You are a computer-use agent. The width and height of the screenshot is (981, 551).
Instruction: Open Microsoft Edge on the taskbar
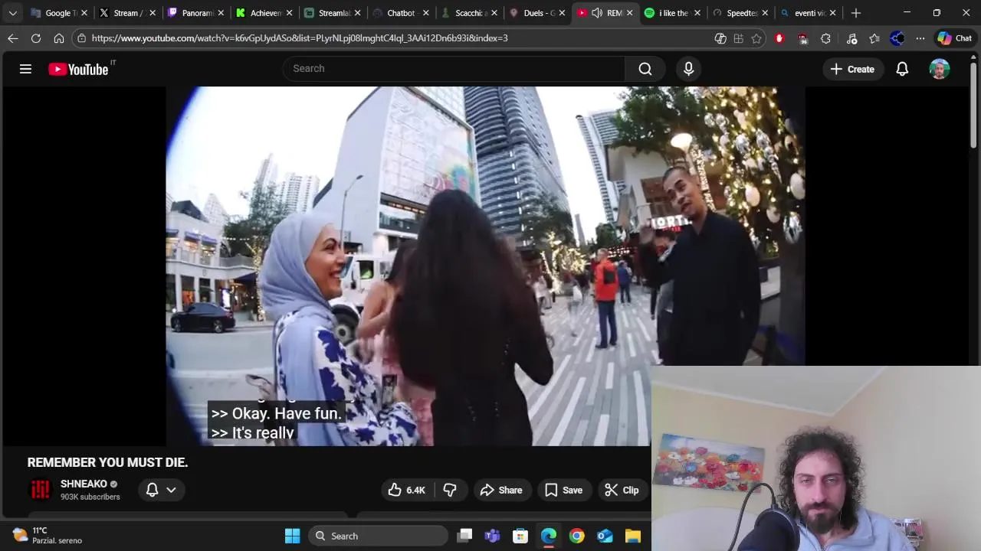pyautogui.click(x=549, y=536)
